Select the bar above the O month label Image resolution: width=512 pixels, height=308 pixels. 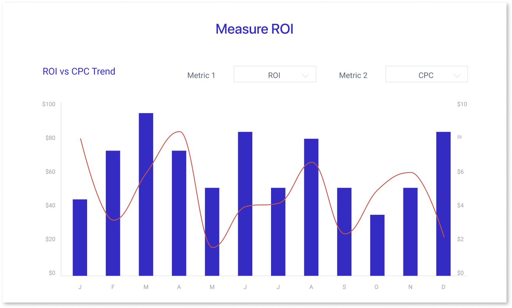tap(377, 245)
